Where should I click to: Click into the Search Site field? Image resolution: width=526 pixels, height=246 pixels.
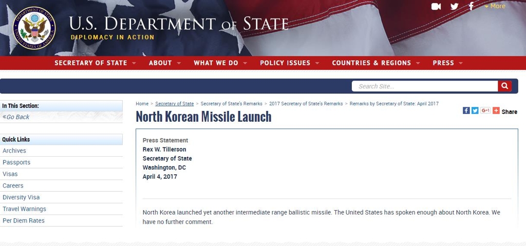point(425,86)
